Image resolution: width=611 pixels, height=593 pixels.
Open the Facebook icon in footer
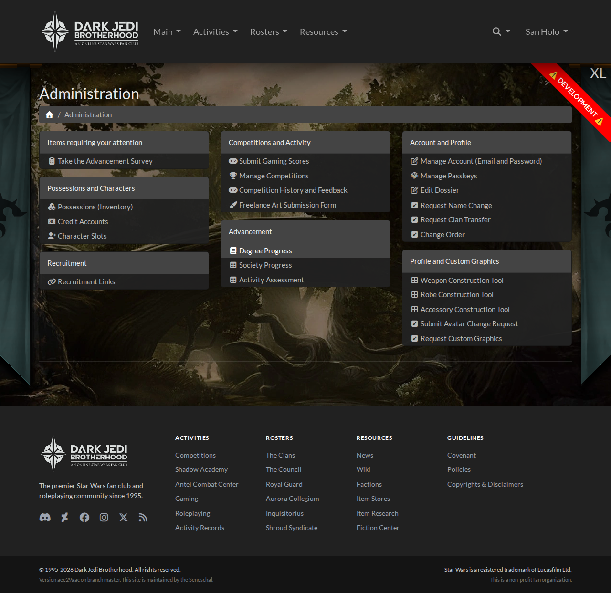coord(84,518)
